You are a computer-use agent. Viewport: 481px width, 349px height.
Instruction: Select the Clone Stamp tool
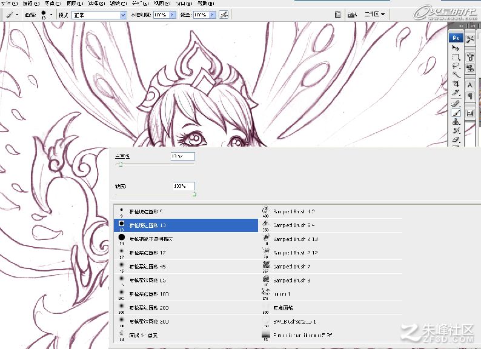pyautogui.click(x=456, y=122)
